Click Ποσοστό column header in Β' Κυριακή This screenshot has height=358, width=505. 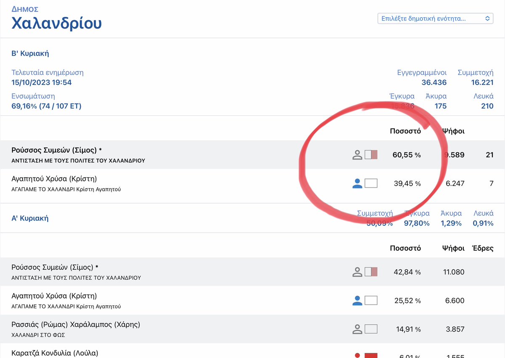coord(405,131)
